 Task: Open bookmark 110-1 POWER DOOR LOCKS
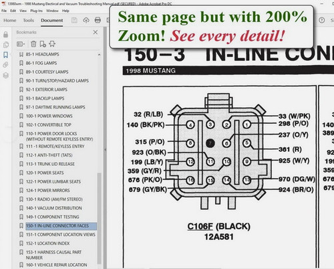pyautogui.click(x=59, y=137)
